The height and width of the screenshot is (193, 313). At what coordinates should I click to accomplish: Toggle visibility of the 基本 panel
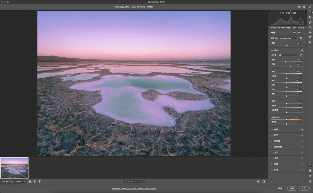[302, 50]
